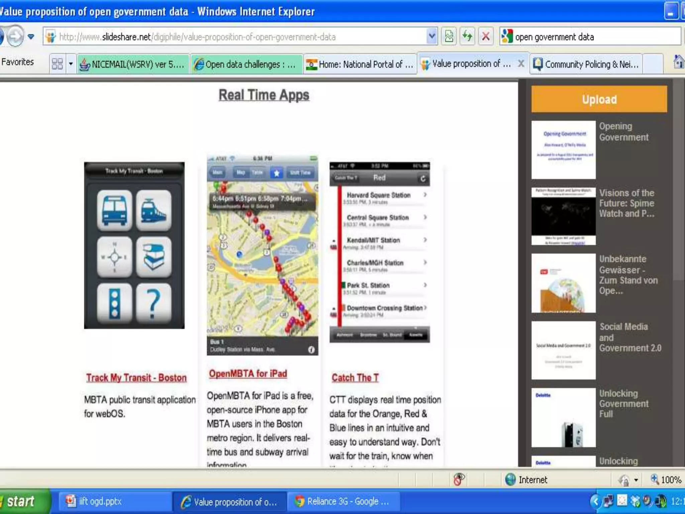Click the Opening Government slideshow thumbnail
The width and height of the screenshot is (685, 514).
[x=563, y=150]
